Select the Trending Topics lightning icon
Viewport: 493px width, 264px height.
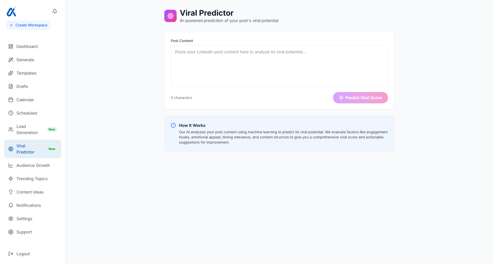click(x=11, y=179)
